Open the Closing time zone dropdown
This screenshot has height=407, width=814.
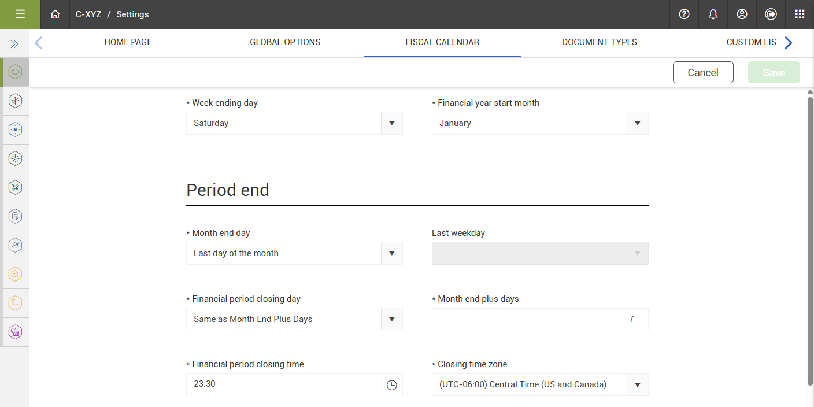coord(637,385)
